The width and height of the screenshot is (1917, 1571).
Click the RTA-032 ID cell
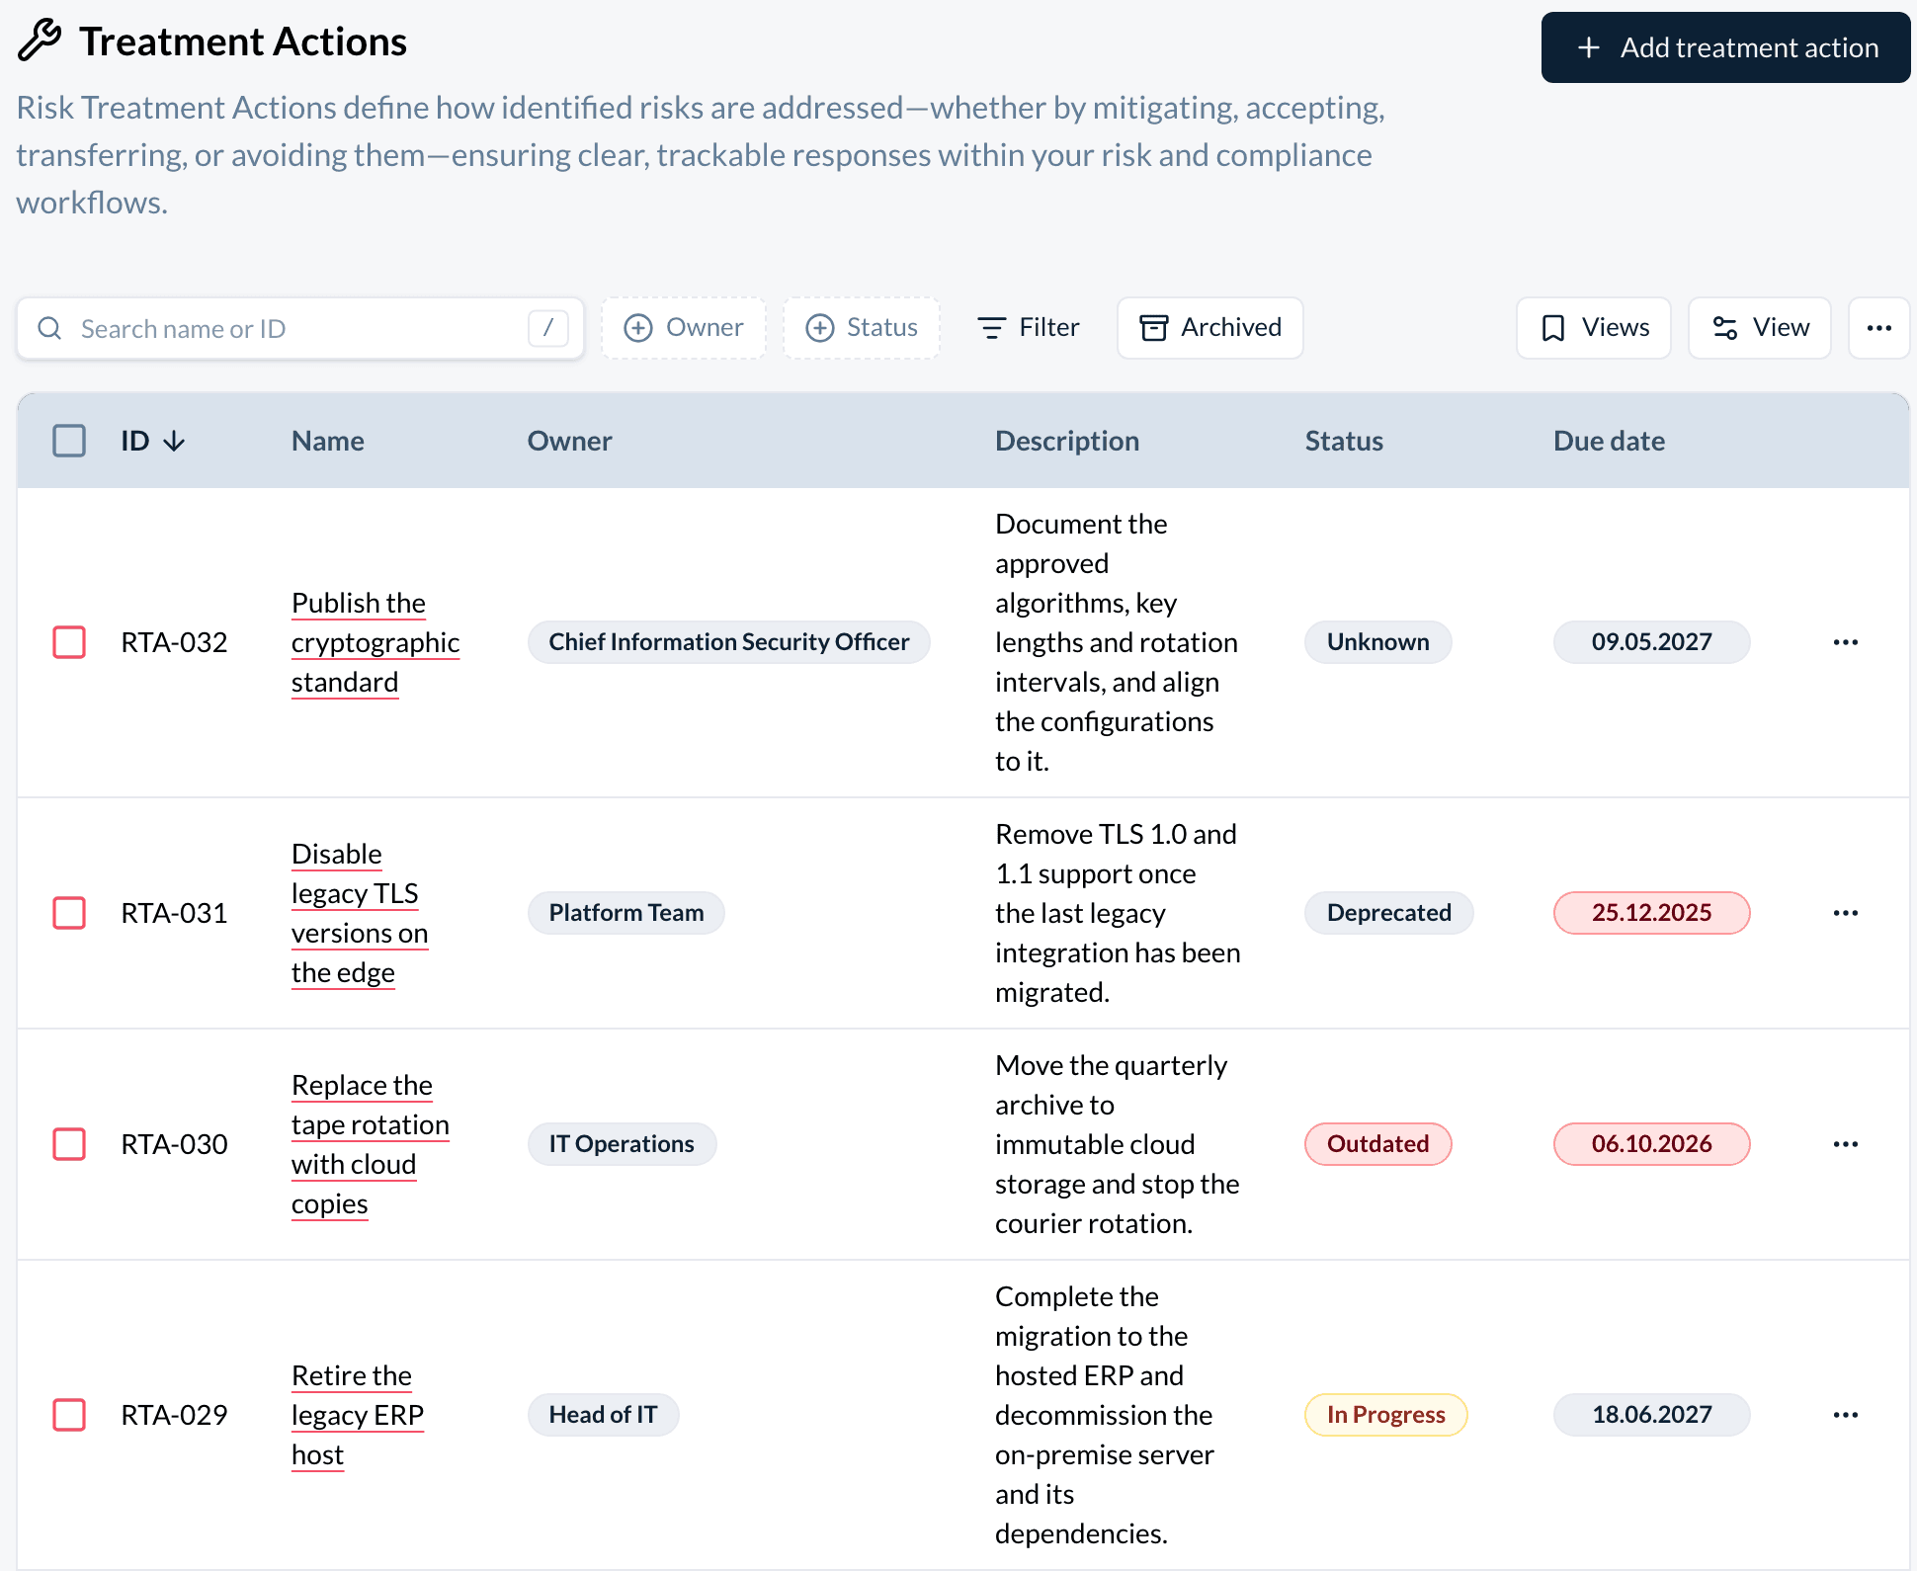(x=174, y=642)
